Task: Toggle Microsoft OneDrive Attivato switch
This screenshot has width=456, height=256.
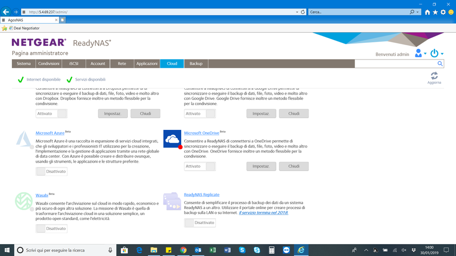Action: click(200, 166)
